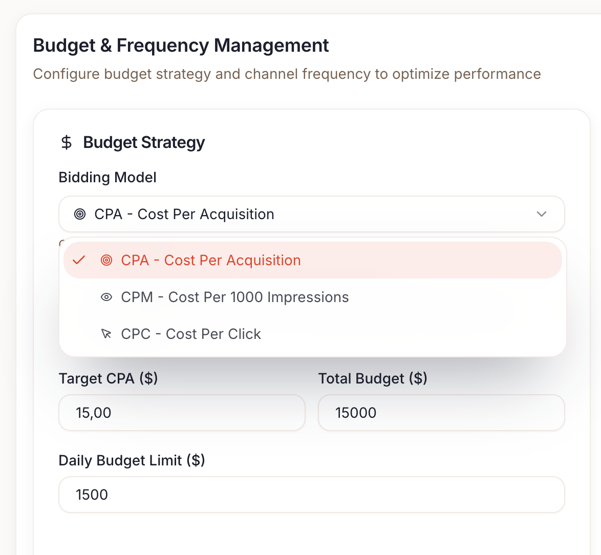601x555 pixels.
Task: Click the Budget Strategy section header
Action: [x=144, y=142]
